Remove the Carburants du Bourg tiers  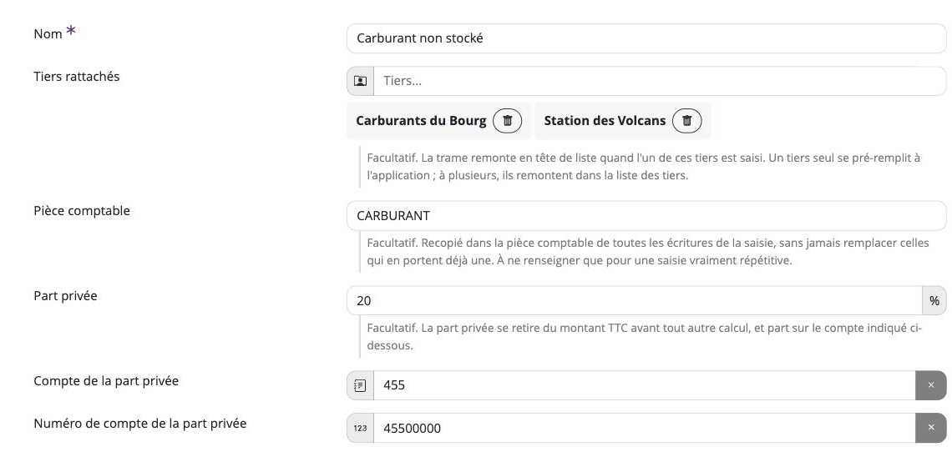tap(508, 121)
